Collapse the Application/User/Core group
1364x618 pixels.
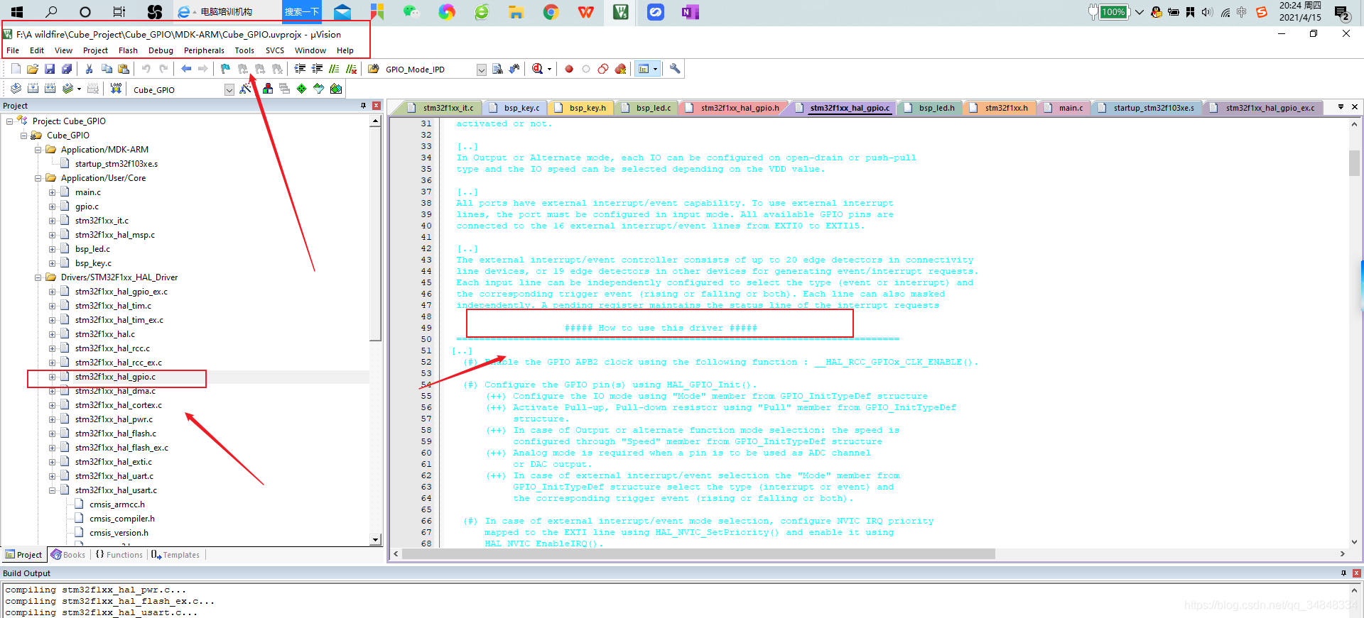[38, 178]
